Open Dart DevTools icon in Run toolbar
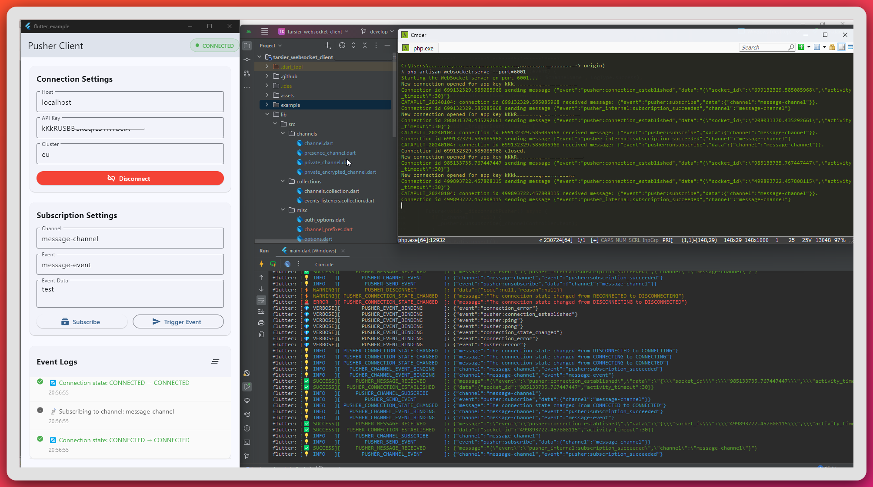Screen dimensions: 873x487 click(287, 264)
